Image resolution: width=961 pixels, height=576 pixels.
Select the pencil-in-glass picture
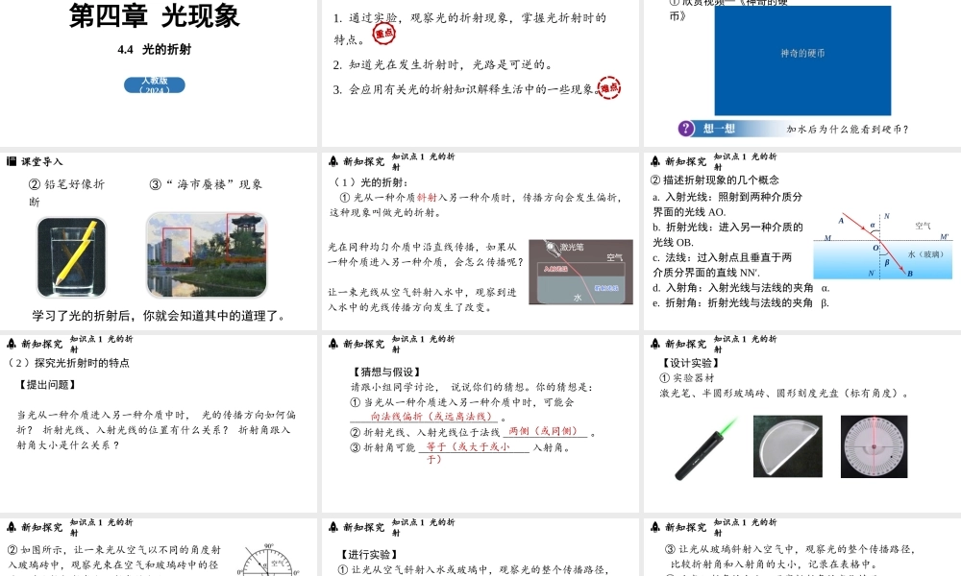(72, 257)
